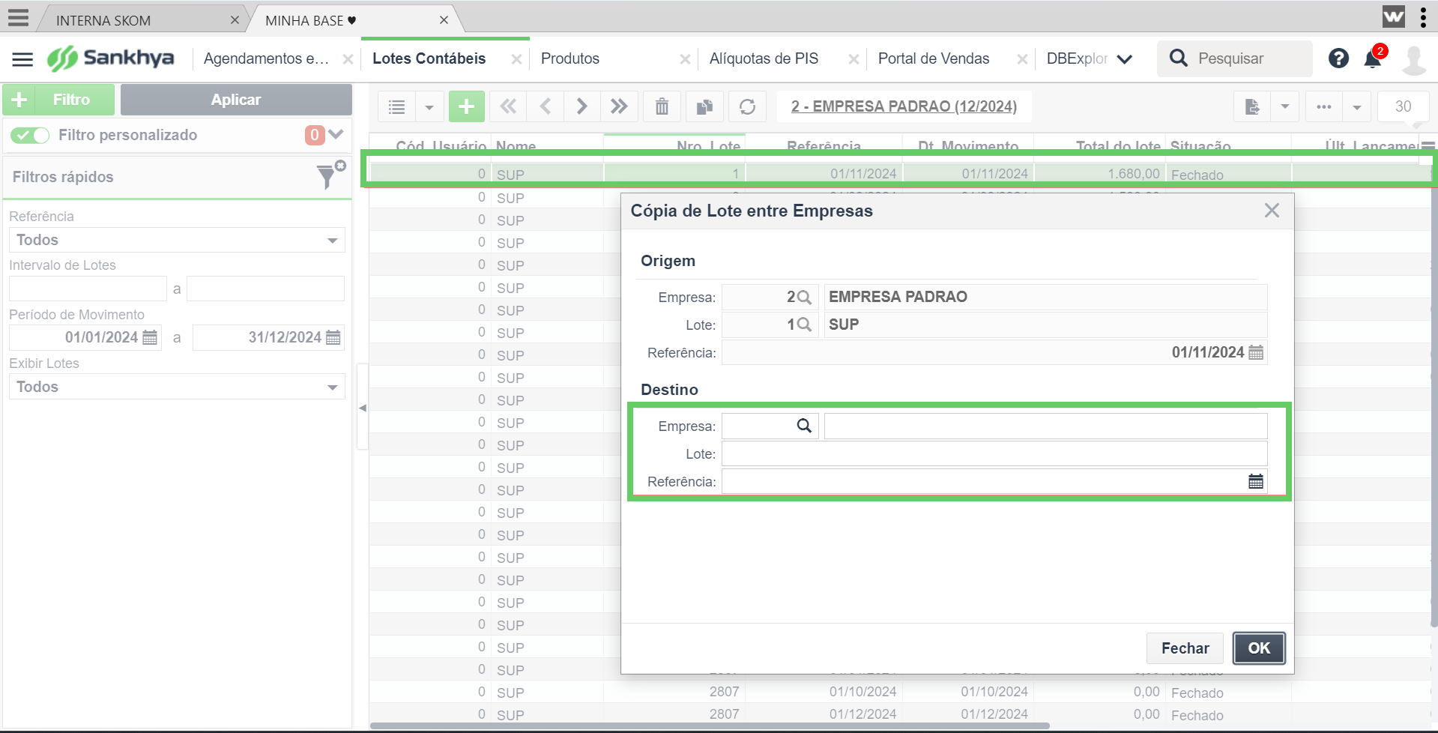Open the DBExplorer tabs overflow chevron

coord(1124,58)
